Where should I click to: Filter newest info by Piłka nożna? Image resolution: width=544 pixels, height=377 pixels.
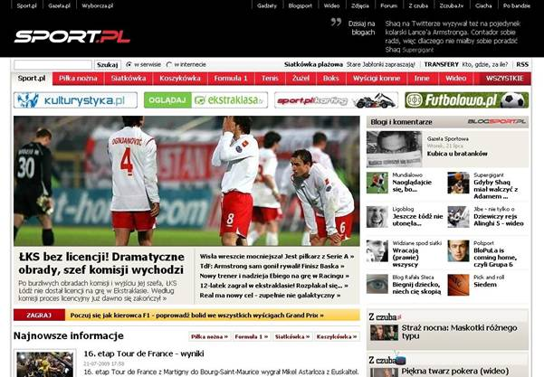[x=210, y=336]
